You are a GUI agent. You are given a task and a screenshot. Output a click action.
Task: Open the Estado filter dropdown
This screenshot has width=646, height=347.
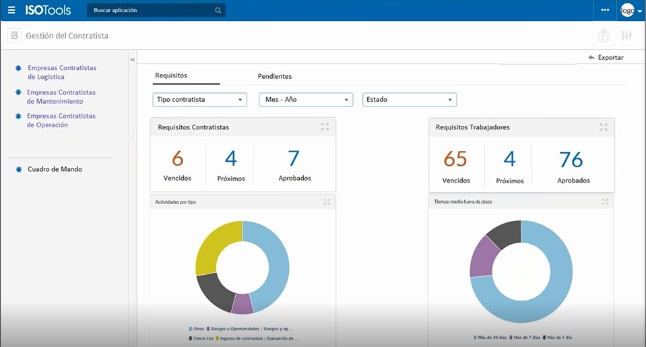pyautogui.click(x=410, y=100)
